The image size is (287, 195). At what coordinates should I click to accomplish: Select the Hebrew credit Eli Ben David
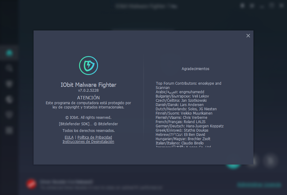click(x=180, y=135)
